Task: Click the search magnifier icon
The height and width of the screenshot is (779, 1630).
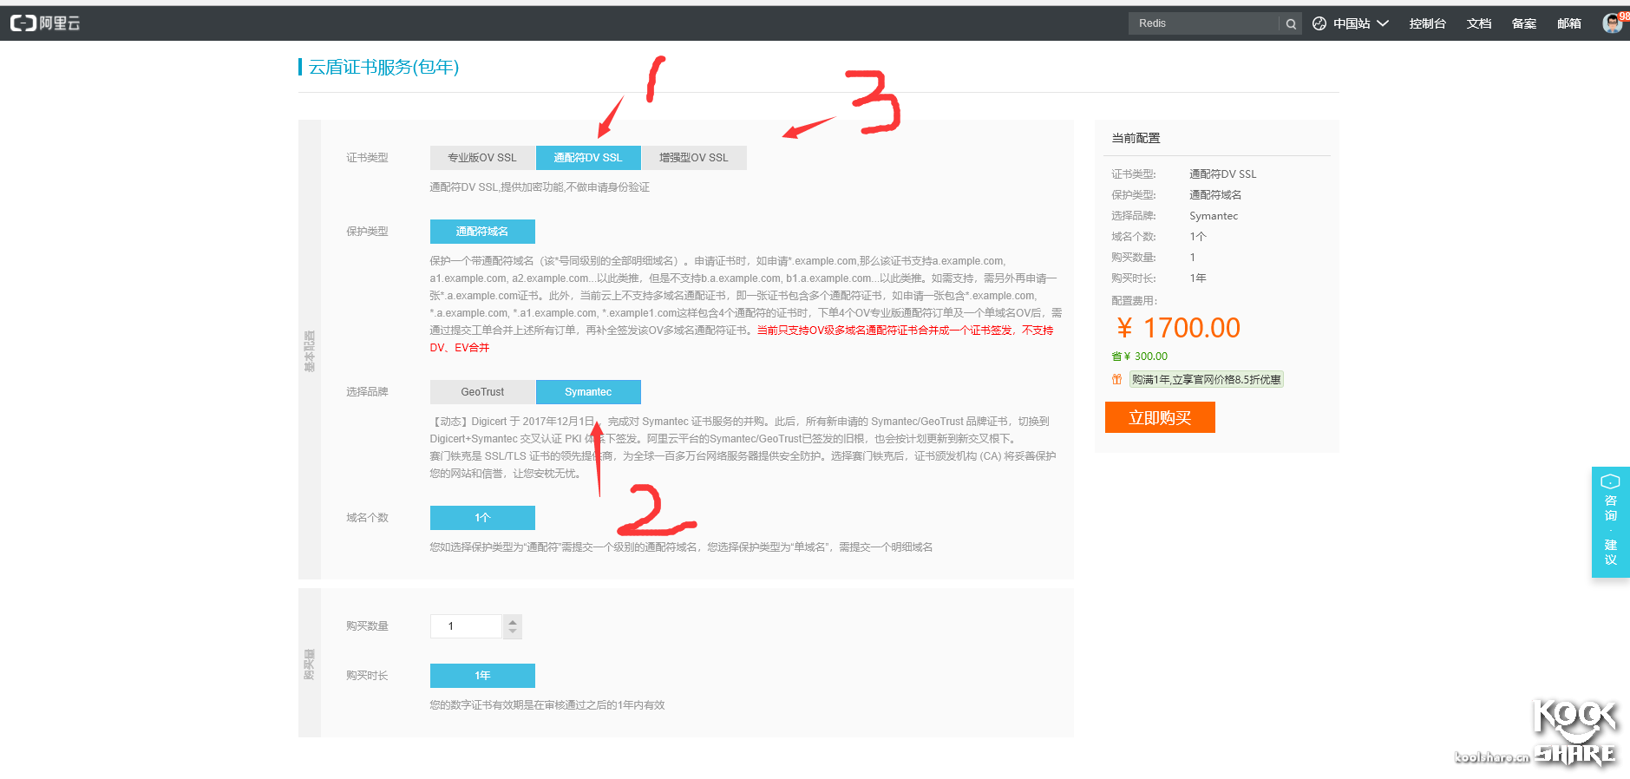Action: tap(1291, 23)
